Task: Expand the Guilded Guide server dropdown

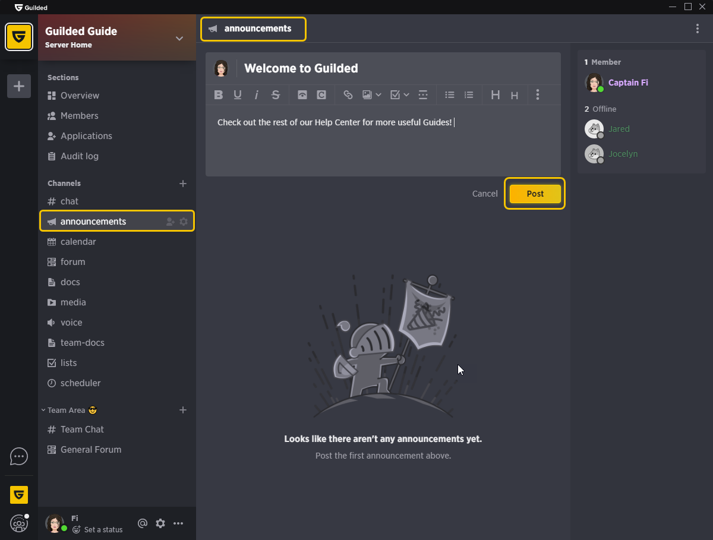Action: coord(179,39)
